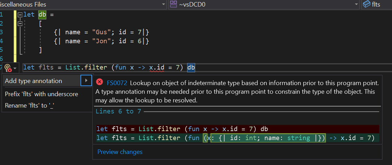
Task: Click the squiggly underlined x.id expression
Action: click(156, 67)
